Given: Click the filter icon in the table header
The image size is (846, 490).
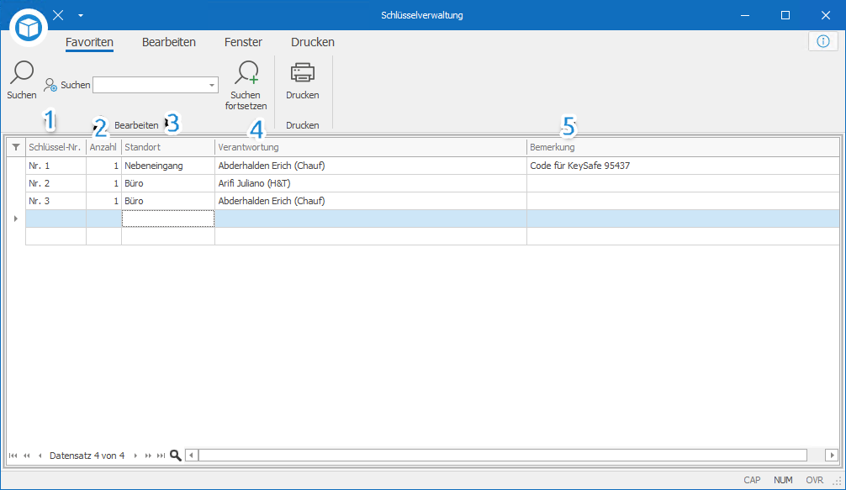Looking at the screenshot, I should click(16, 147).
